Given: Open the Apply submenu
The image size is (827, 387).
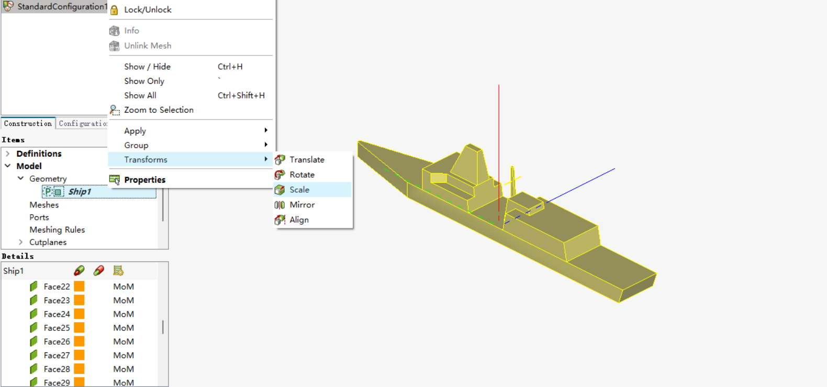Looking at the screenshot, I should tap(135, 131).
